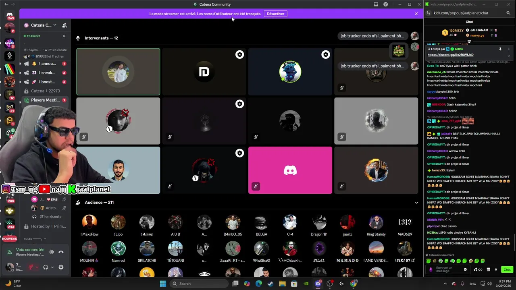The height and width of the screenshot is (290, 516).
Task: Close the En Direct stage card
Action: click(64, 36)
